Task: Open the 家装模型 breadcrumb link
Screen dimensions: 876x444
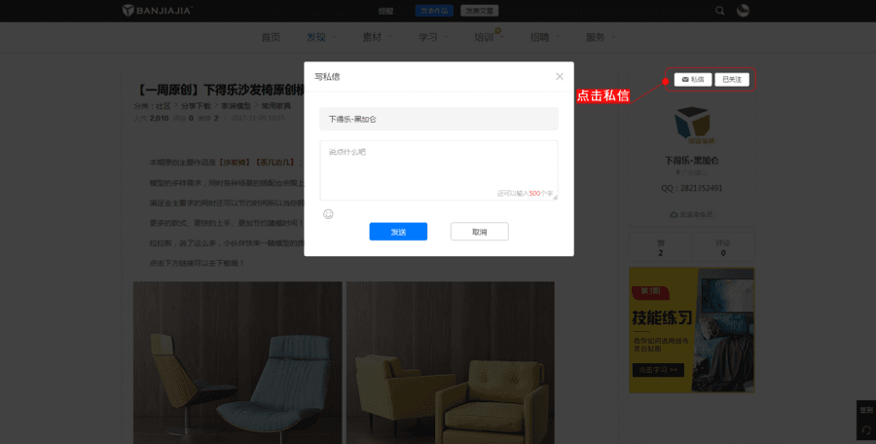Action: click(x=236, y=105)
